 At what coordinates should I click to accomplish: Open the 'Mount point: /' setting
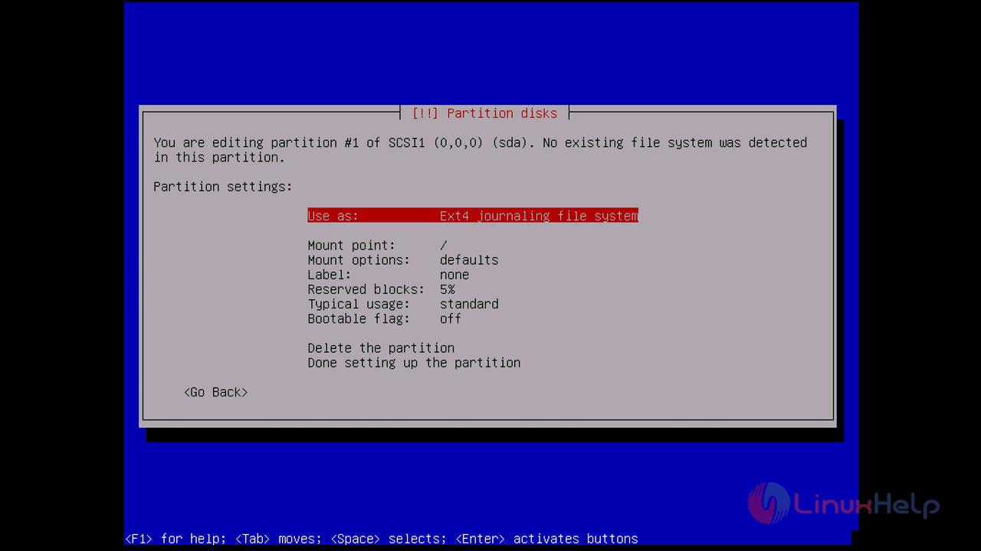tap(377, 246)
